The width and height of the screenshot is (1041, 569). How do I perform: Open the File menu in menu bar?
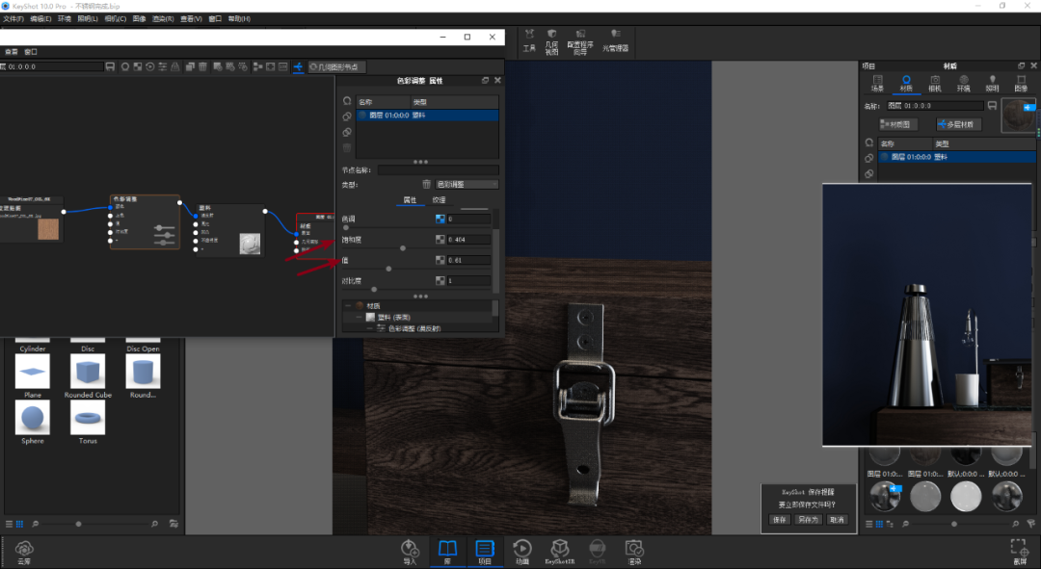click(x=13, y=18)
